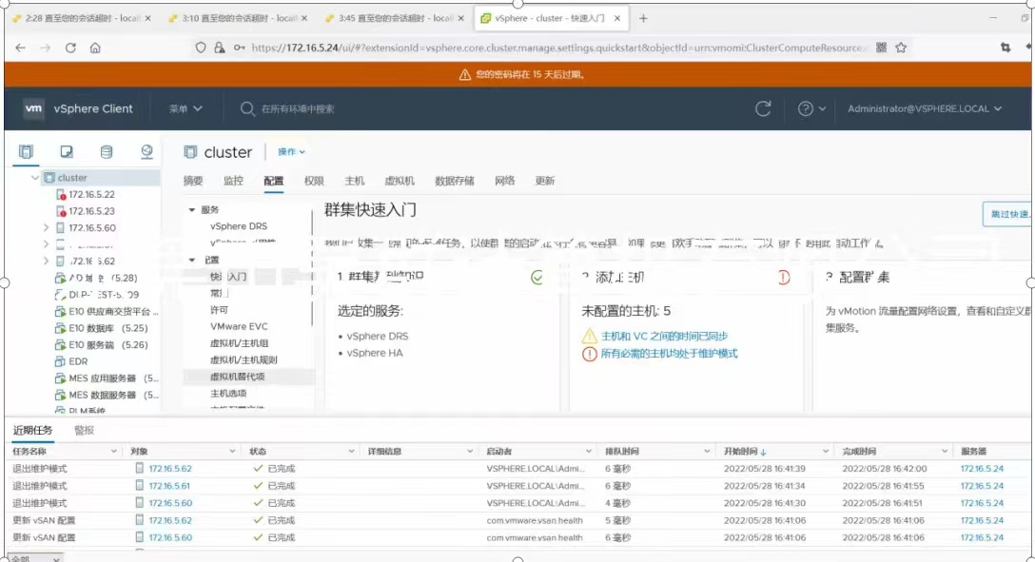Open the Networking inventory view icon
This screenshot has width=1035, height=562.
click(146, 151)
